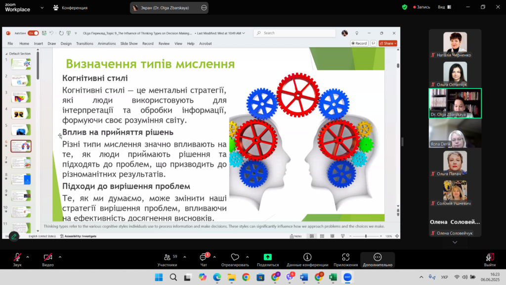Switch to Slide Sorter view icon
The width and height of the screenshot is (506, 285).
coord(322,236)
